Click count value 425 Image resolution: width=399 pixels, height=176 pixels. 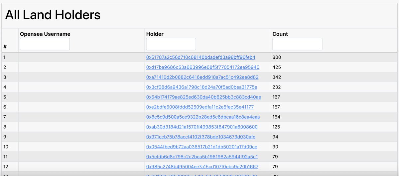point(277,67)
